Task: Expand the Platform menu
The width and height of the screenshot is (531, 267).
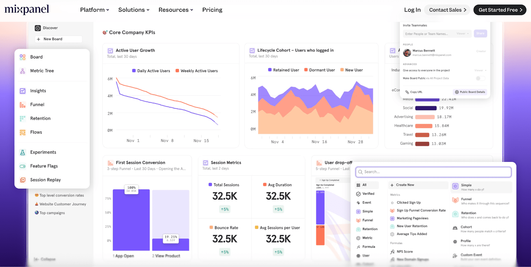Action: 95,10
